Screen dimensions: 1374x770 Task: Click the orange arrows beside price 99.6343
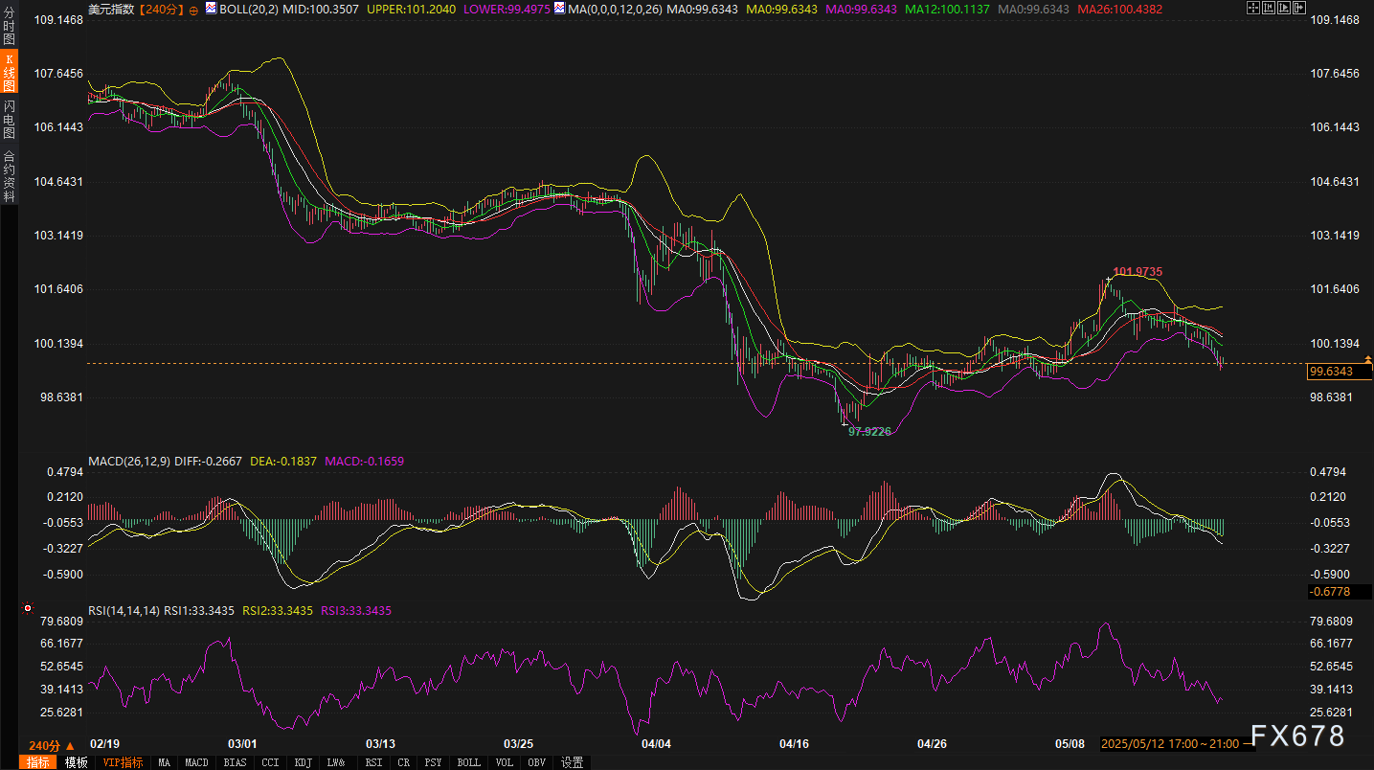click(1368, 360)
